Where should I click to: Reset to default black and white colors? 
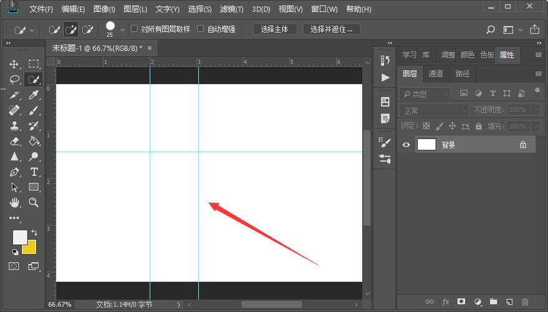(x=15, y=252)
